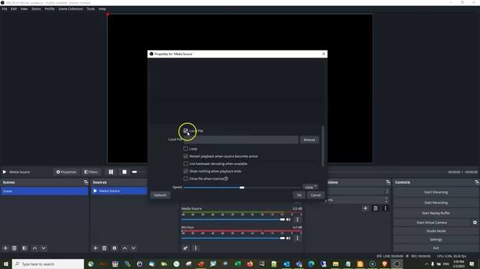Cancel the Media Source properties dialog
The width and height of the screenshot is (480, 269).
(316, 195)
